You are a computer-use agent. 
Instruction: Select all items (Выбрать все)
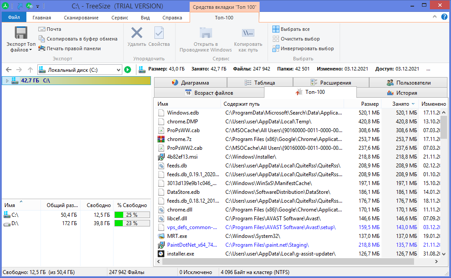pyautogui.click(x=291, y=29)
